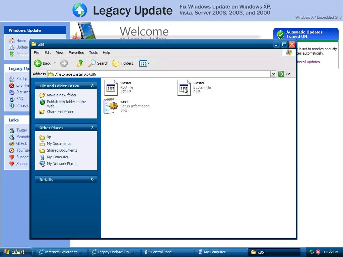Open the Edit menu

coord(48,53)
